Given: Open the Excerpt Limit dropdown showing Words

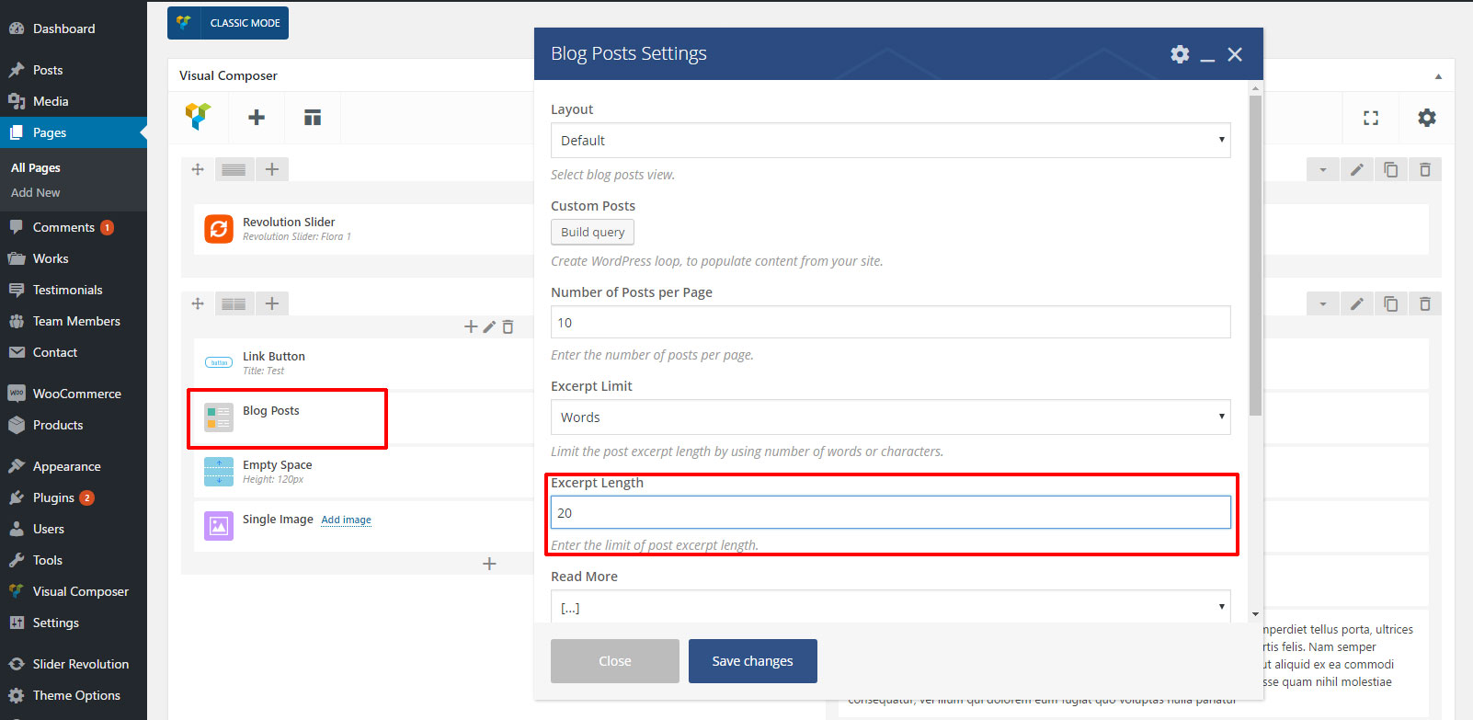Looking at the screenshot, I should (x=889, y=417).
